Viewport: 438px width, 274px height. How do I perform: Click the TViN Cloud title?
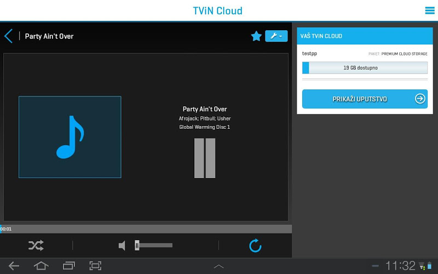tap(217, 10)
